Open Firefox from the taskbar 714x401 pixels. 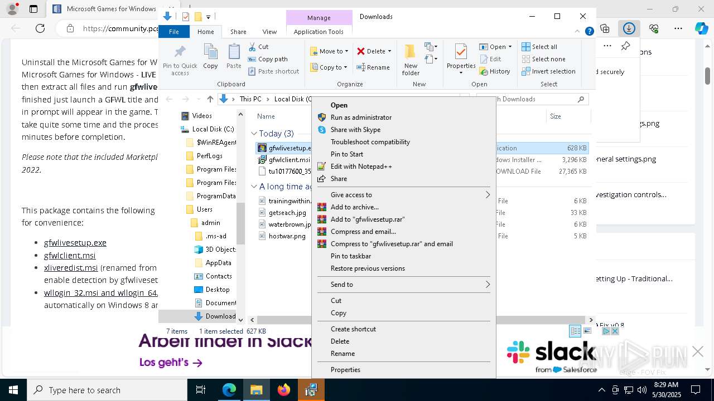click(x=284, y=390)
